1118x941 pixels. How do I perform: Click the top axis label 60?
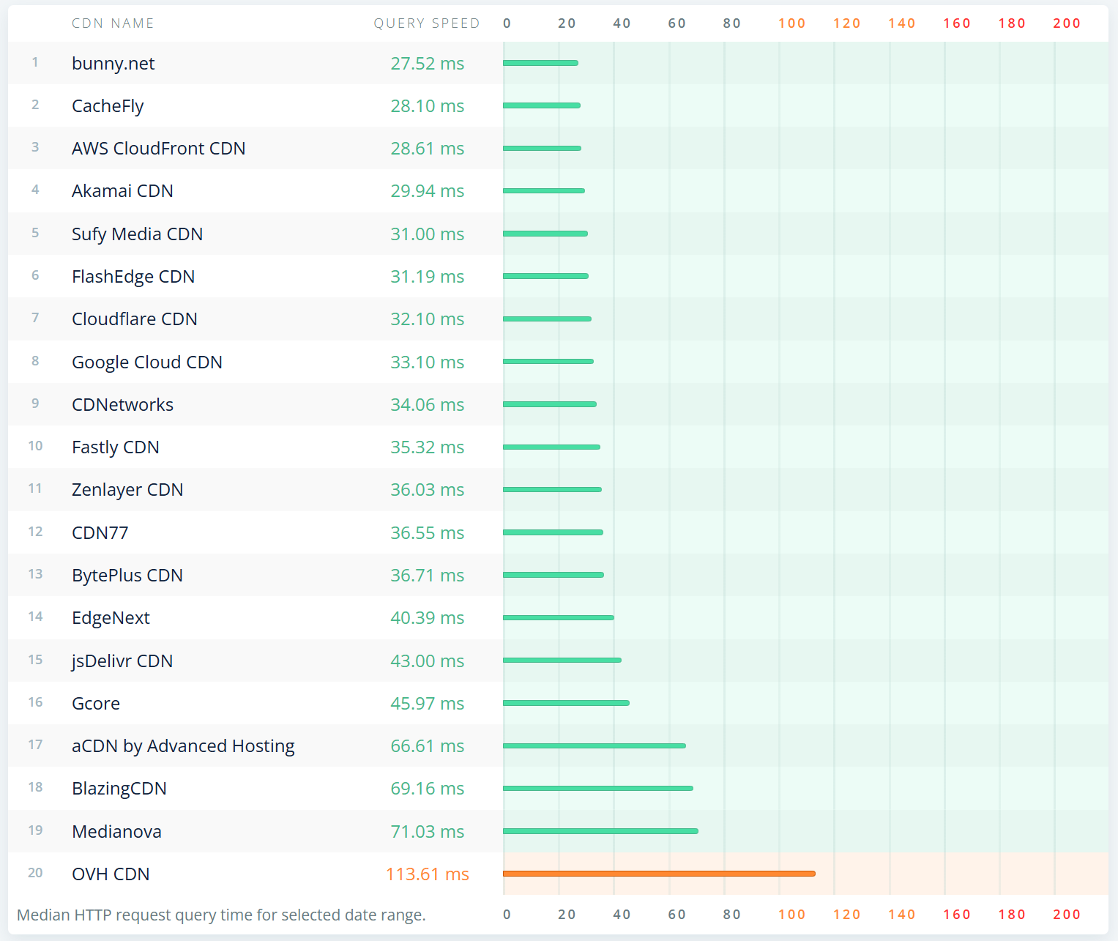pos(677,23)
